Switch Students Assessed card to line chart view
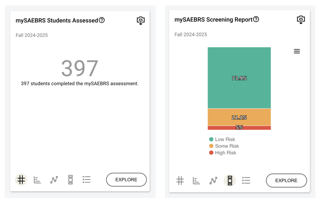Viewport: 320px width, 202px height. click(x=54, y=180)
